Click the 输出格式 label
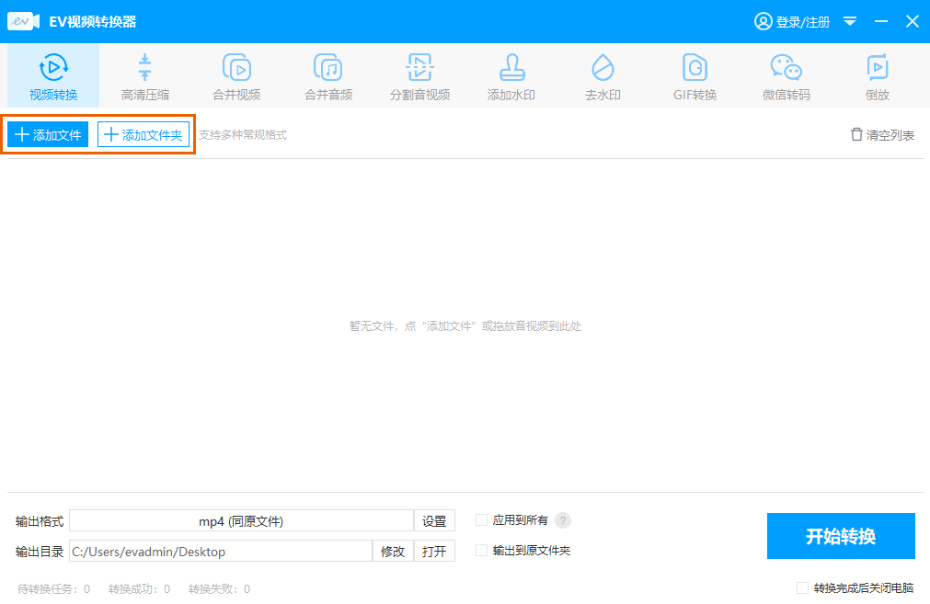 [x=40, y=521]
